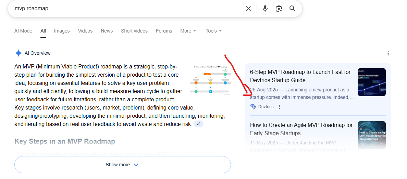Click the source link chip icon
Image resolution: width=407 pixels, height=179 pixels.
(199, 124)
